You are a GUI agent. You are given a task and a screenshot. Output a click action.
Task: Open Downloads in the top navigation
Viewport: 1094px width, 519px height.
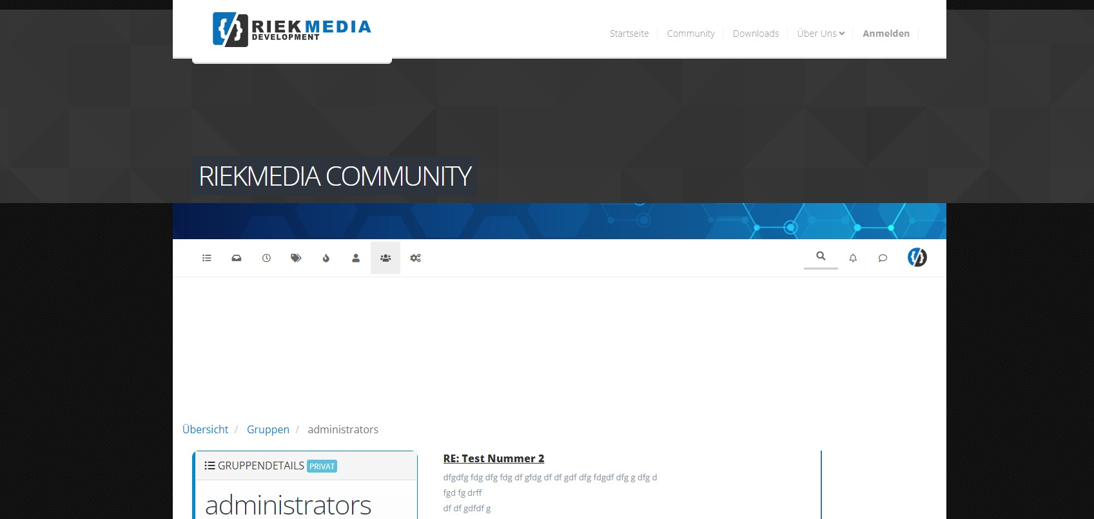756,34
